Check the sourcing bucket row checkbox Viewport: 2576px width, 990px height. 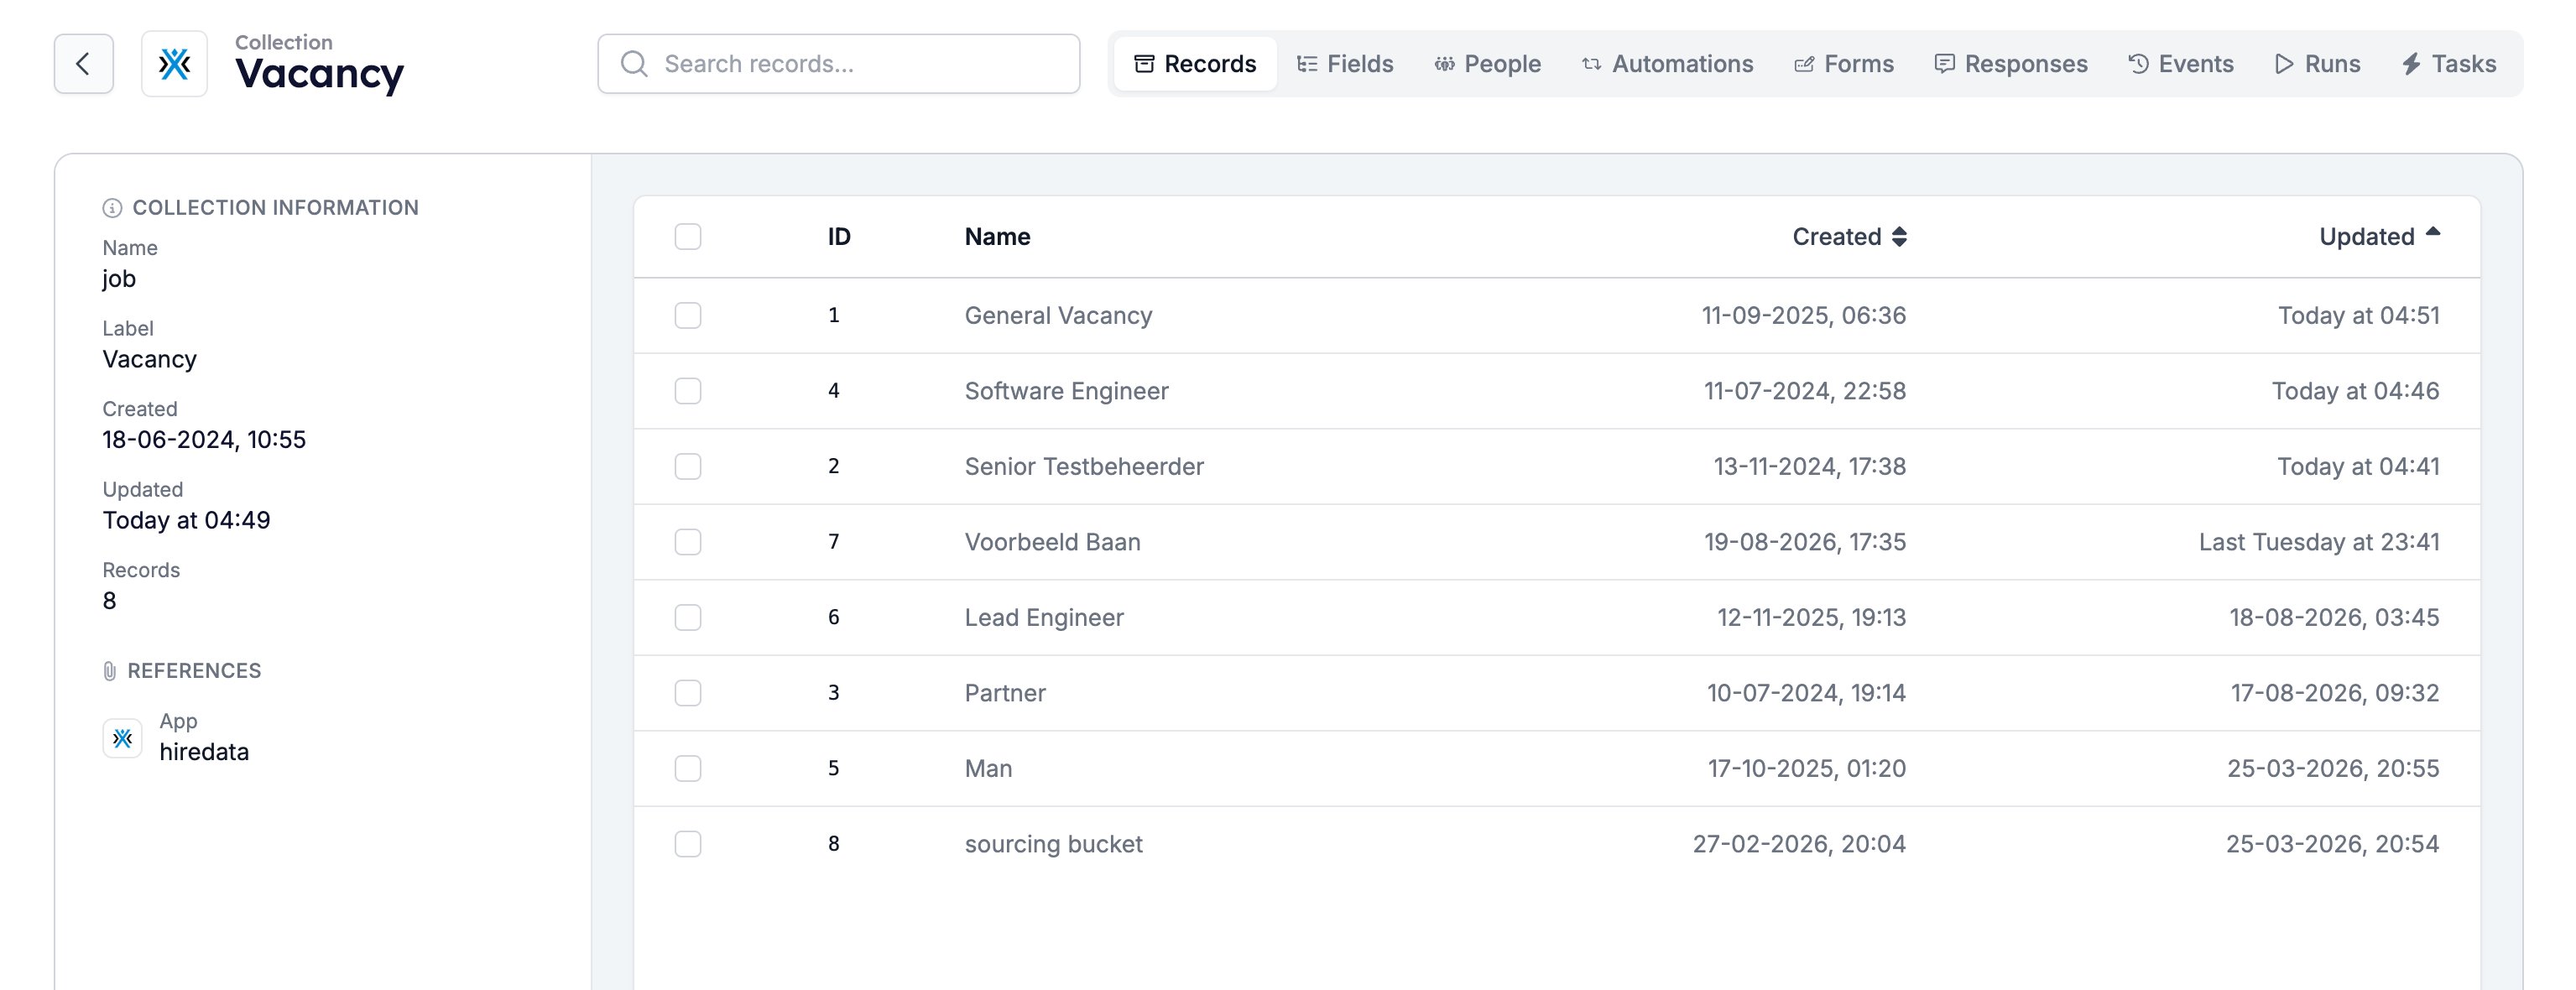coord(688,844)
